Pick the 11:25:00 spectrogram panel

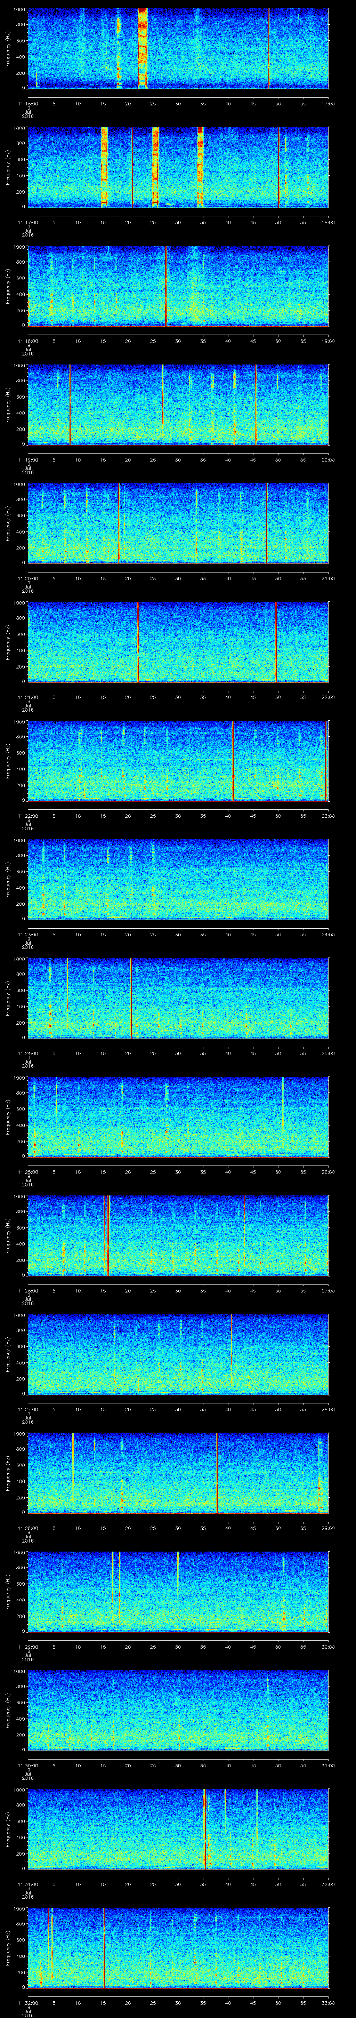click(178, 1117)
